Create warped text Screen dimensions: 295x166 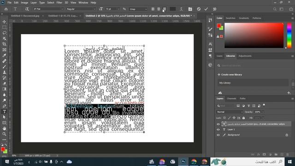[x=181, y=9]
